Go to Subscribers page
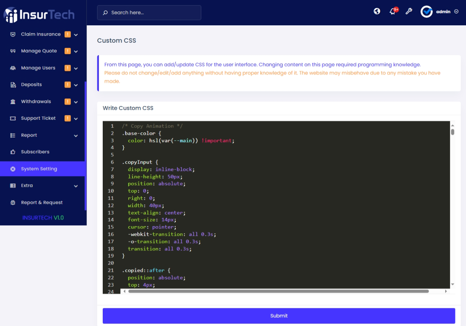This screenshot has width=466, height=326. 42,152
